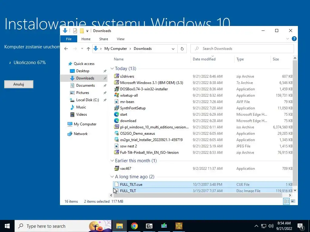Click the Edge icon beside download
Image resolution: width=310 pixels, height=232 pixels.
(x=117, y=121)
